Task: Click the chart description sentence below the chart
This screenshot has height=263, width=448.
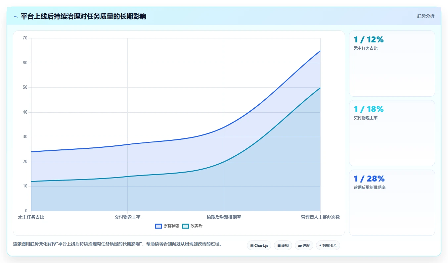Action: coord(117,244)
